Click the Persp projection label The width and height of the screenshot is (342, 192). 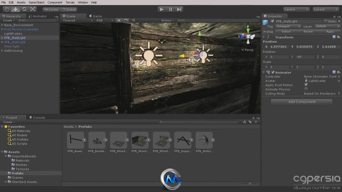pyautogui.click(x=247, y=50)
